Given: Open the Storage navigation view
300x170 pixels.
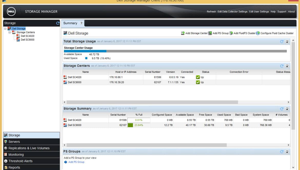Looking at the screenshot, I should 32,135.
